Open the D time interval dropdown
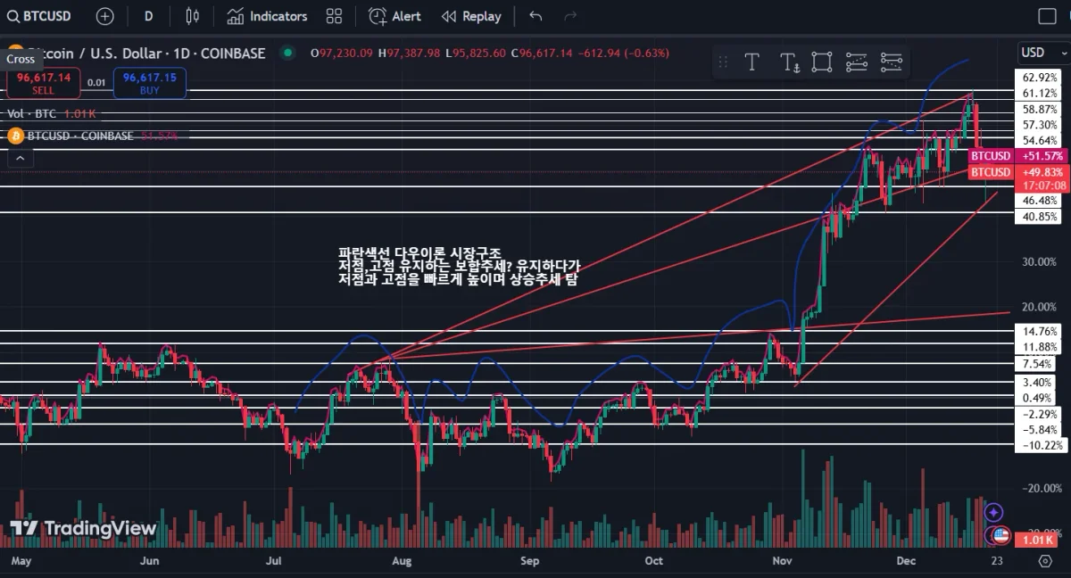1071x578 pixels. (148, 16)
